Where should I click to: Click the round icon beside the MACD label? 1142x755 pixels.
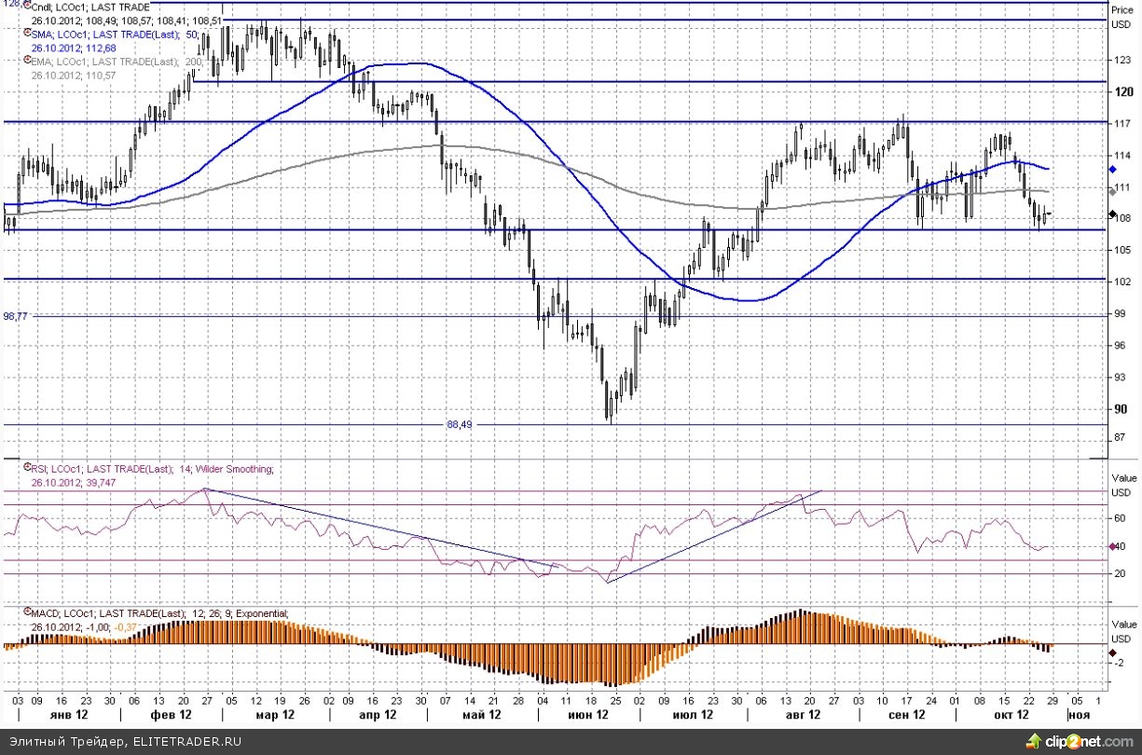27,613
